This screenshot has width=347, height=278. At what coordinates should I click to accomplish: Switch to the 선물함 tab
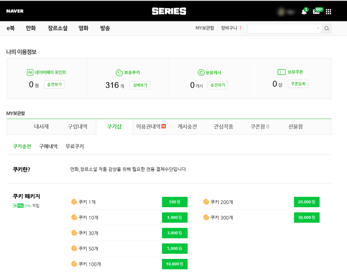296,126
